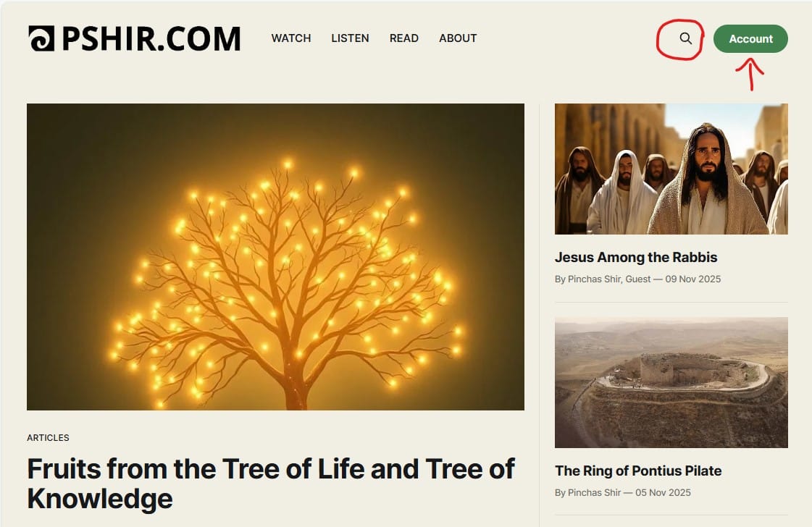Select the 09 Nov 2025 date
The image size is (812, 527).
click(x=693, y=279)
